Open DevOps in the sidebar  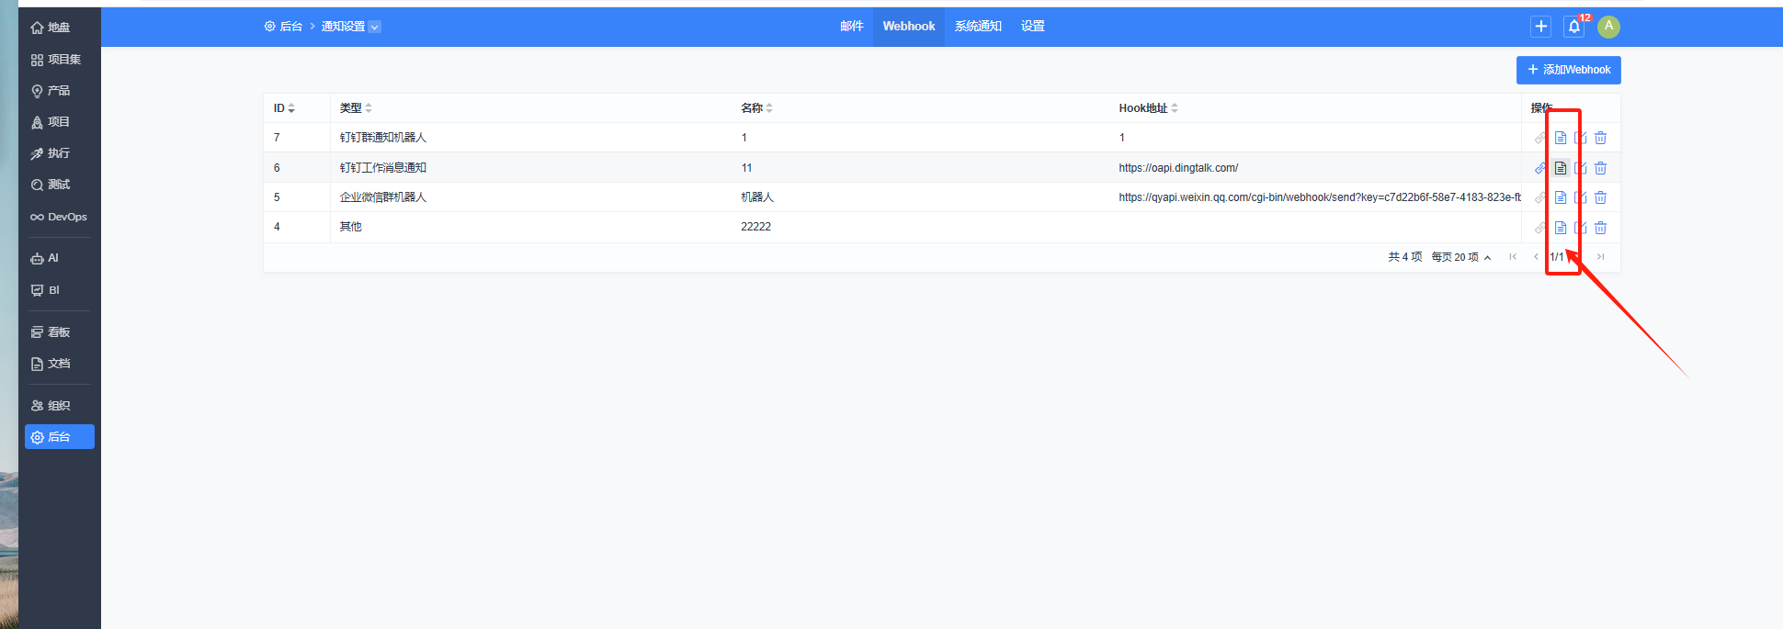tap(60, 217)
